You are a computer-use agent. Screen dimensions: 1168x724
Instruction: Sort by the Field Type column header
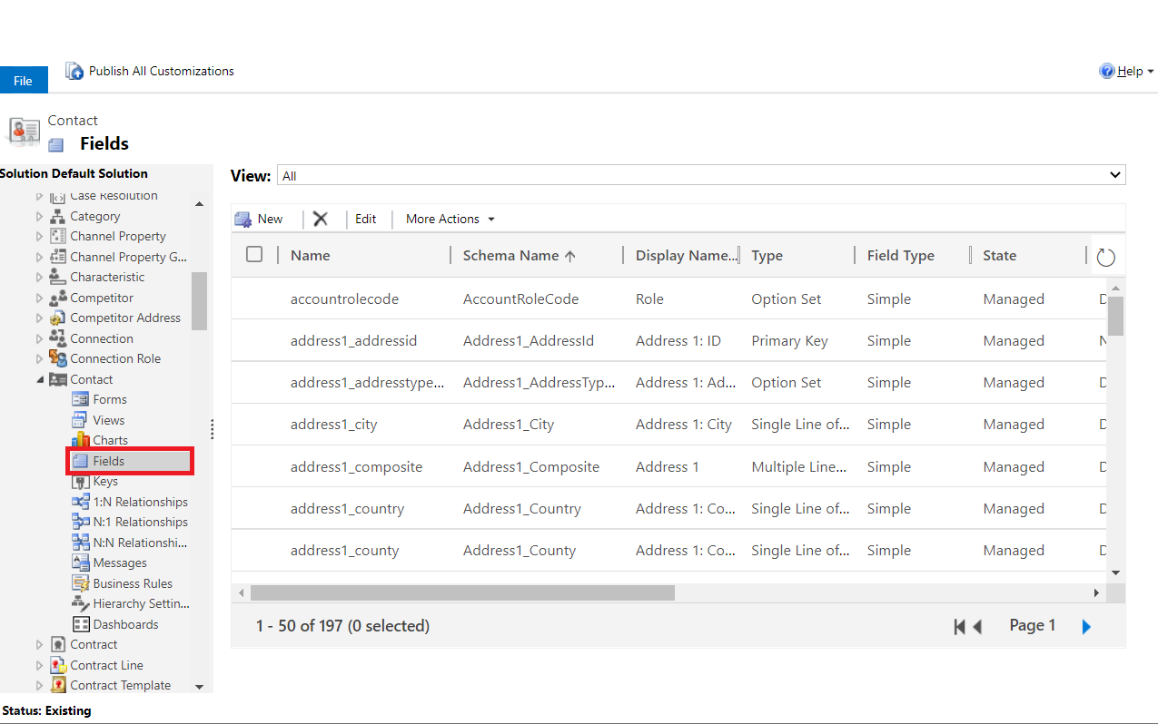click(x=900, y=256)
